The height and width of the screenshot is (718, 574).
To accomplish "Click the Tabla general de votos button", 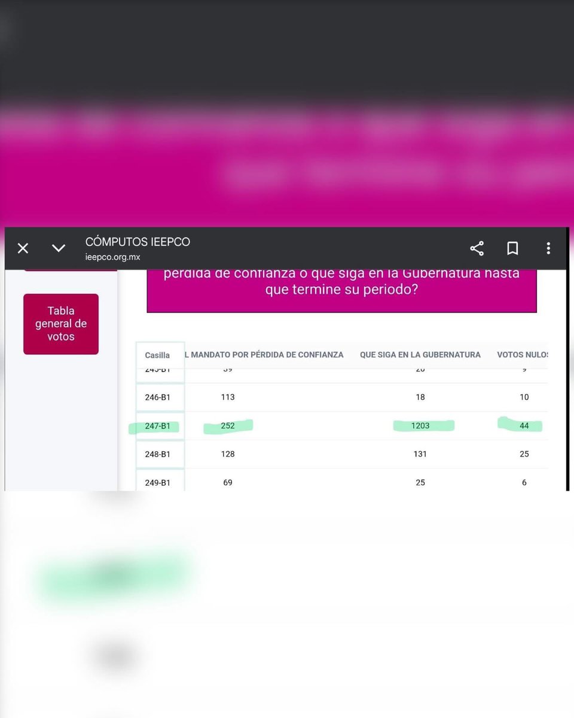I will (61, 324).
